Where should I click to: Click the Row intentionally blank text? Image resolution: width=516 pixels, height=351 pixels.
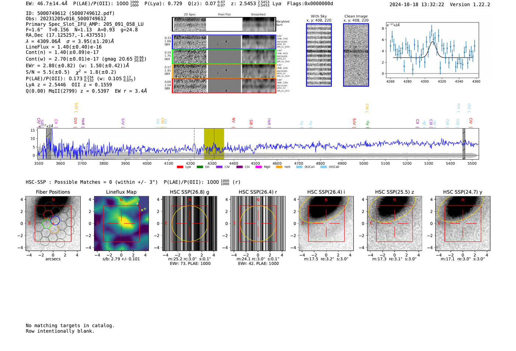60,331
